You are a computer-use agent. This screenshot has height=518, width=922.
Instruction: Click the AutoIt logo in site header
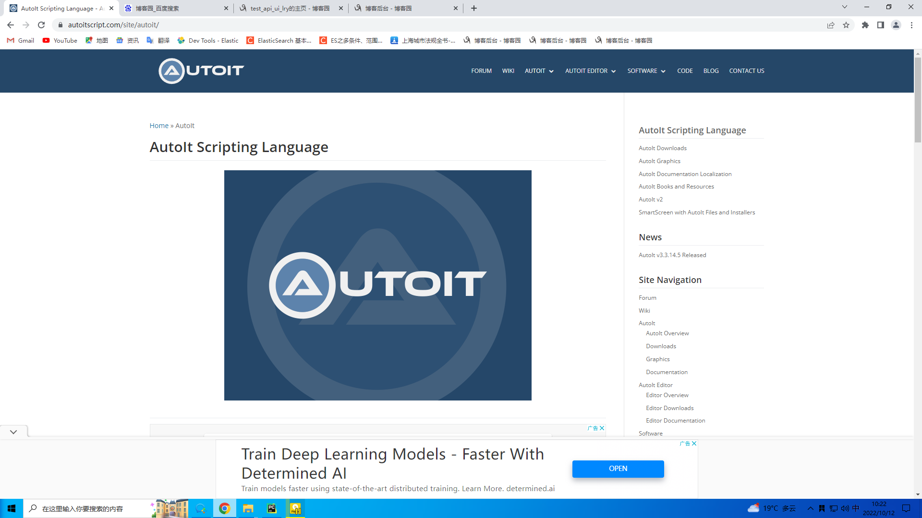201,71
